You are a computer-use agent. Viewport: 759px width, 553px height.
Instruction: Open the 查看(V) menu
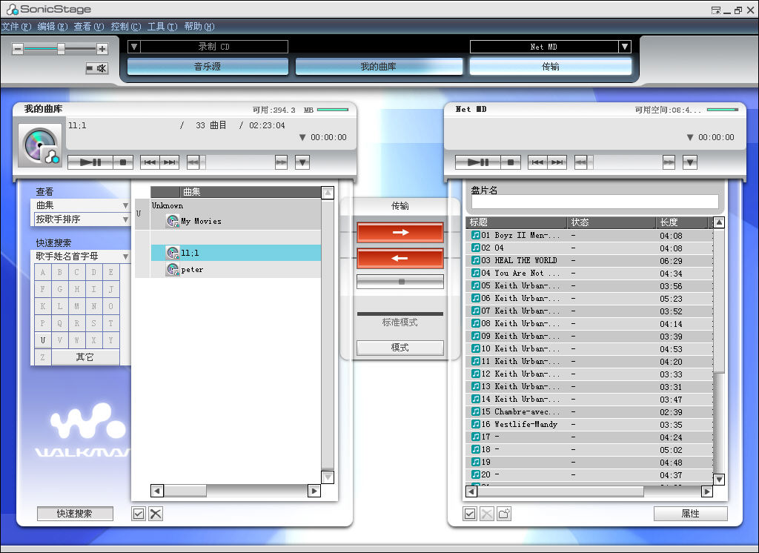89,27
